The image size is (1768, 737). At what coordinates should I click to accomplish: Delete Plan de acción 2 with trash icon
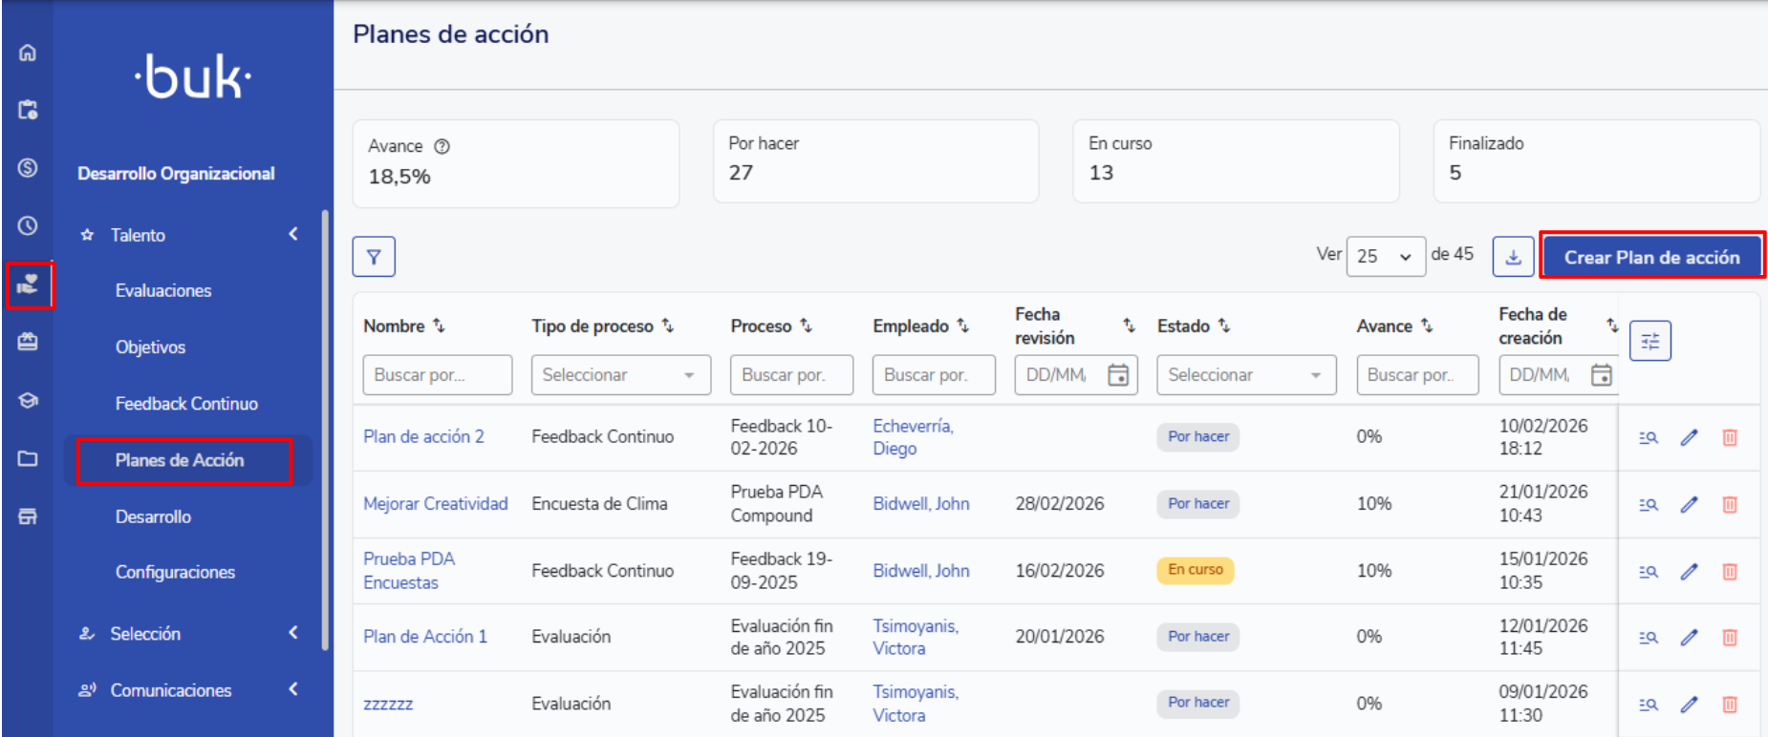click(1729, 437)
